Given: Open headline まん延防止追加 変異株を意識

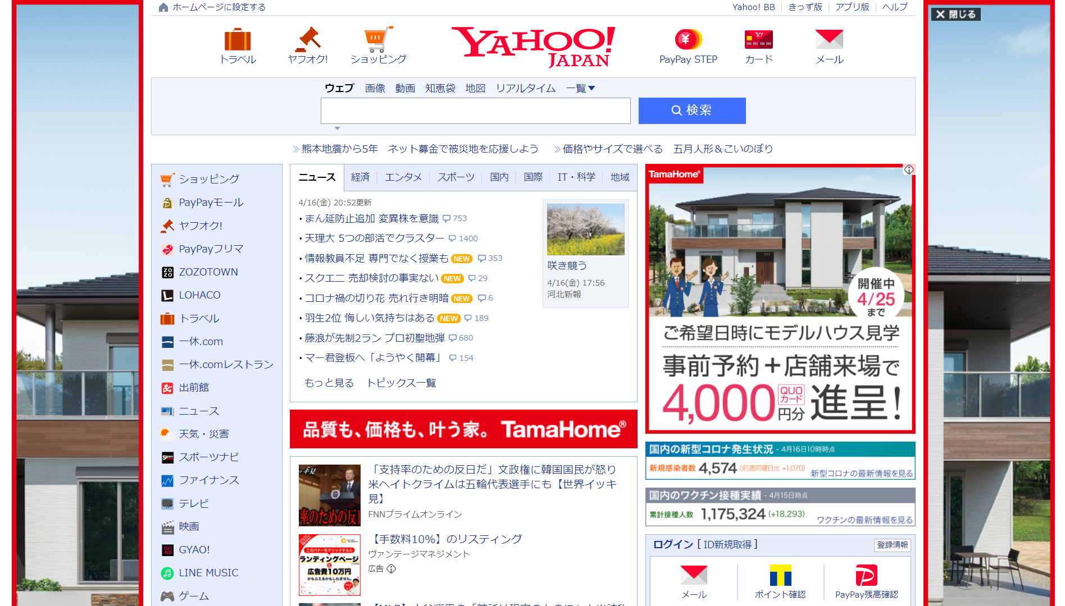Looking at the screenshot, I should coord(371,218).
